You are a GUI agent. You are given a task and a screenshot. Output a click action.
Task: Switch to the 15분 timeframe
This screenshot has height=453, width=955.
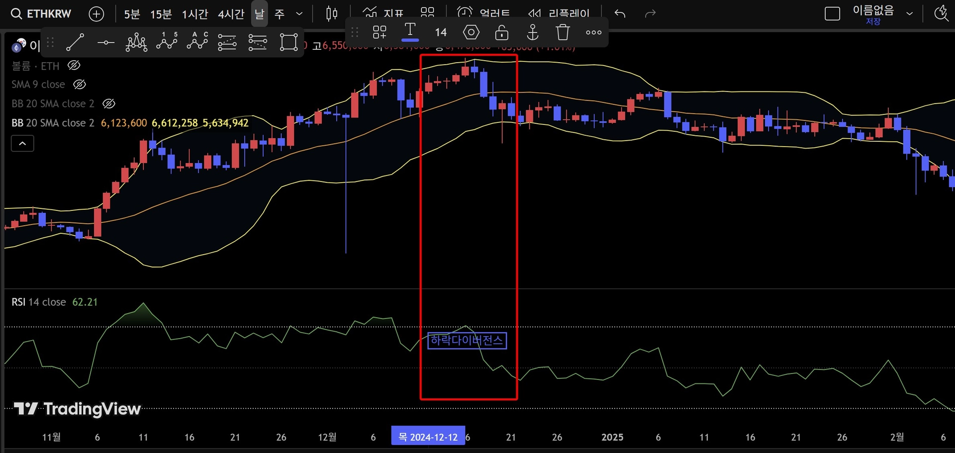(161, 14)
